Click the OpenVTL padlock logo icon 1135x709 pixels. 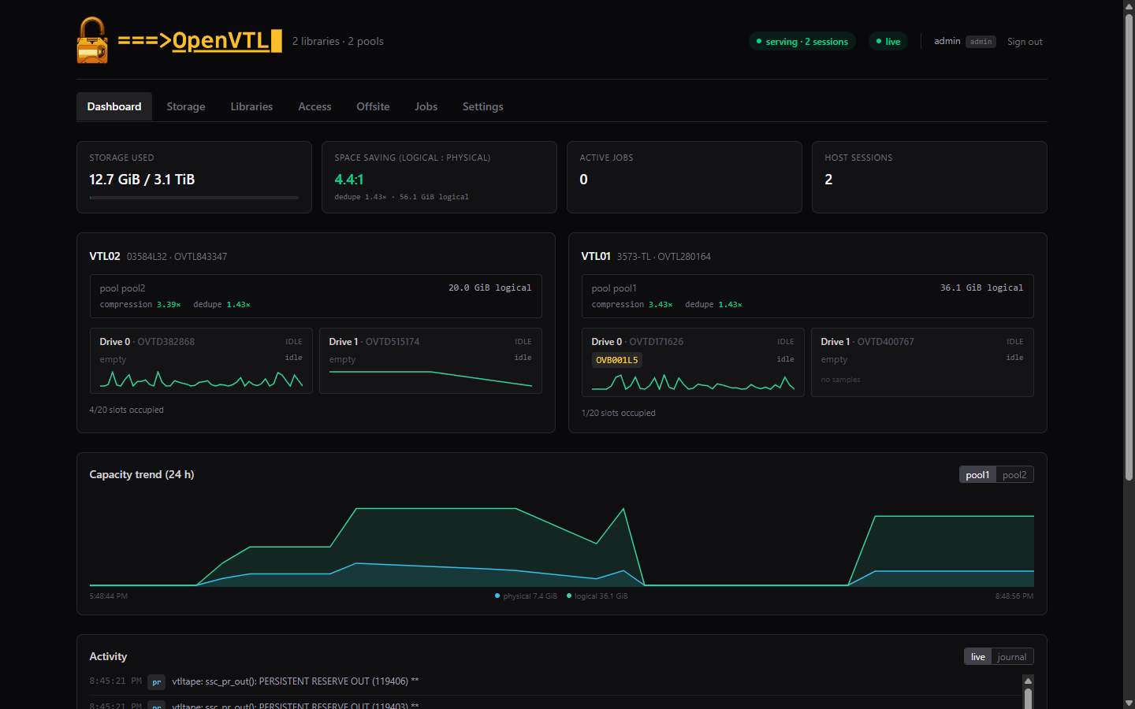pyautogui.click(x=92, y=40)
